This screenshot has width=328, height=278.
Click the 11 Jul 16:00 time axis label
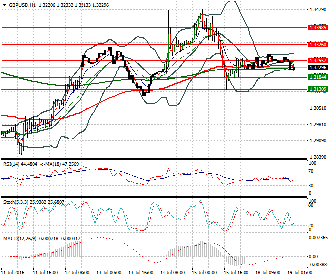45,273
